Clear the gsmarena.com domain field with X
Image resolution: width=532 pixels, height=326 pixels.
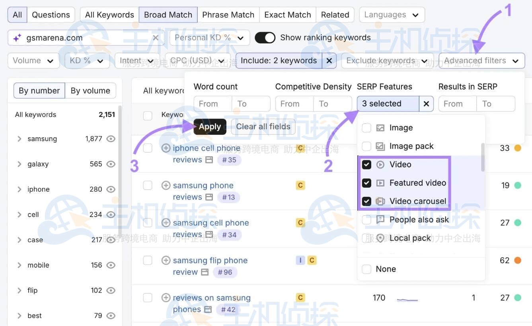(x=156, y=38)
